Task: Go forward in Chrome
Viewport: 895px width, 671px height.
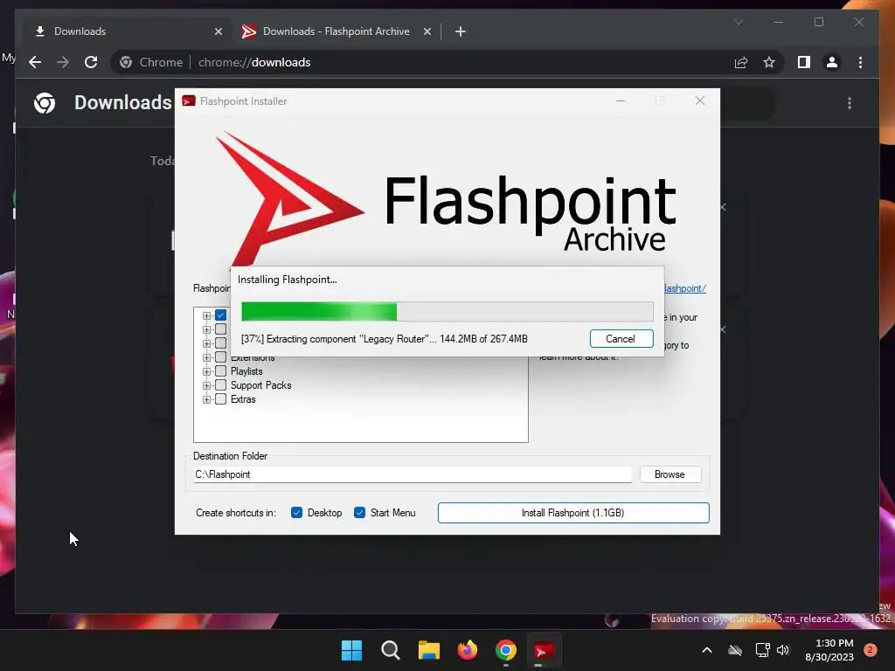Action: coord(63,62)
